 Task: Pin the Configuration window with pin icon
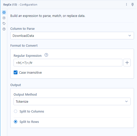132,5
